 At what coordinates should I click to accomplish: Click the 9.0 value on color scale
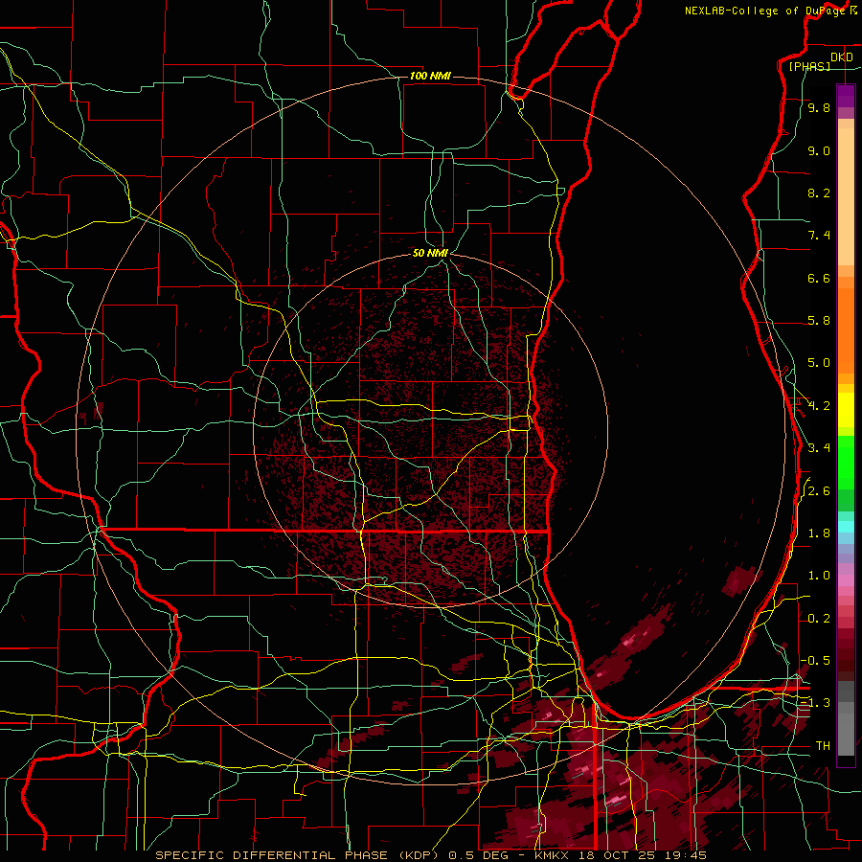pos(819,150)
